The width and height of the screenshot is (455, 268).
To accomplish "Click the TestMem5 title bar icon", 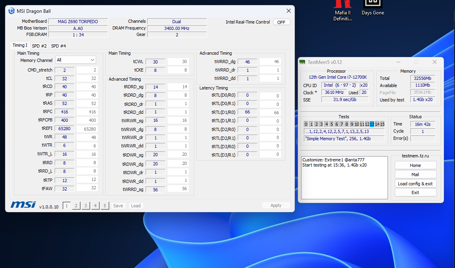I will (303, 62).
